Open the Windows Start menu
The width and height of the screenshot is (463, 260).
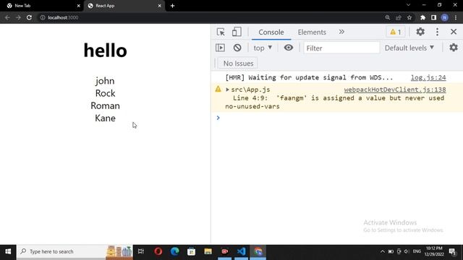(x=8, y=251)
